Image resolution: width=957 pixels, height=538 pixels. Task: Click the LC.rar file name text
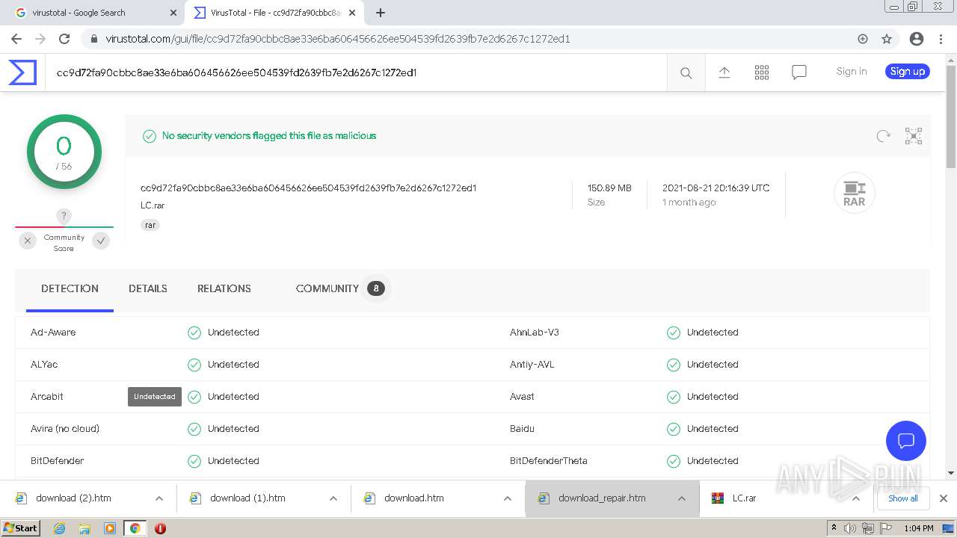tap(153, 205)
